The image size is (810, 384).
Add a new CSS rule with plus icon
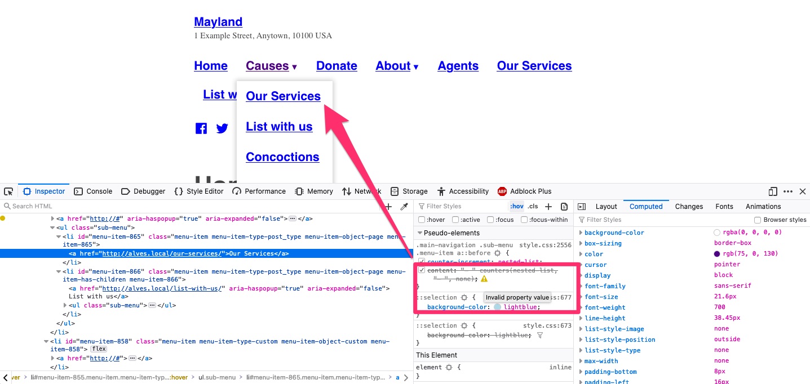point(547,206)
